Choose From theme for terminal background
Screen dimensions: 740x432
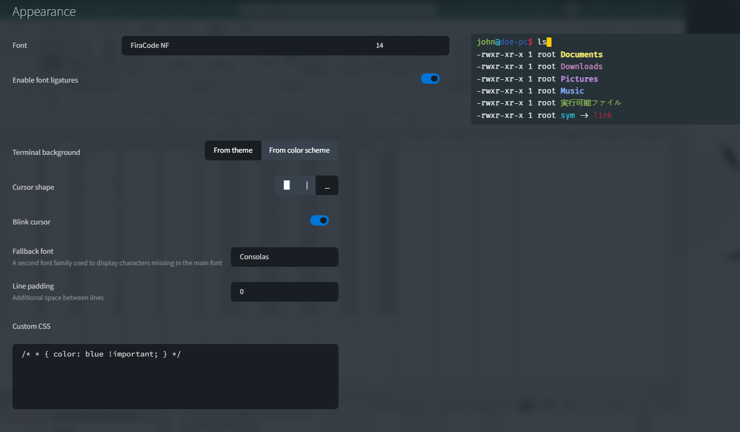click(233, 151)
